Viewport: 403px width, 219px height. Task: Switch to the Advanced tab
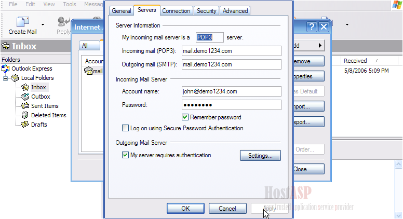(235, 10)
